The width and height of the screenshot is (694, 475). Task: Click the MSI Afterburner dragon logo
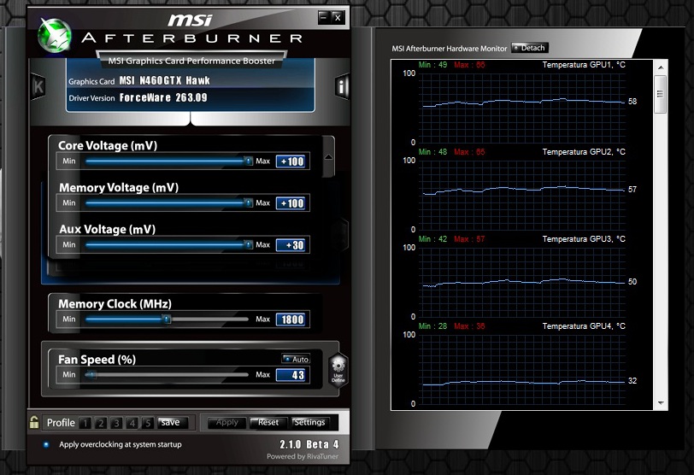point(55,36)
